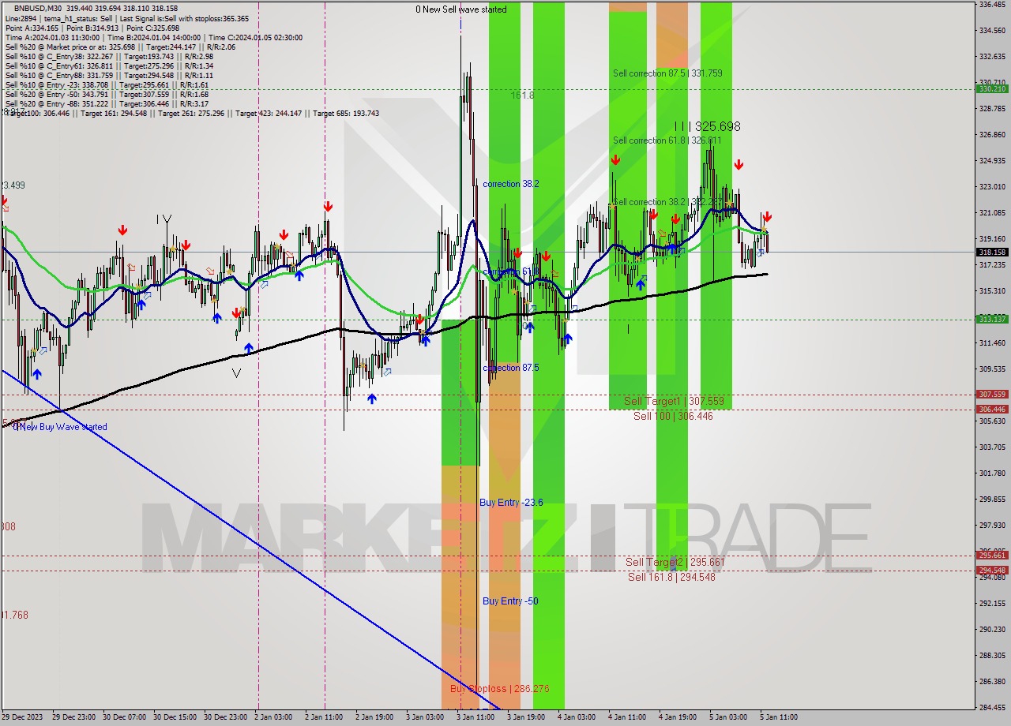Select the 'Sell Target1 | 307.559' label

click(x=674, y=402)
